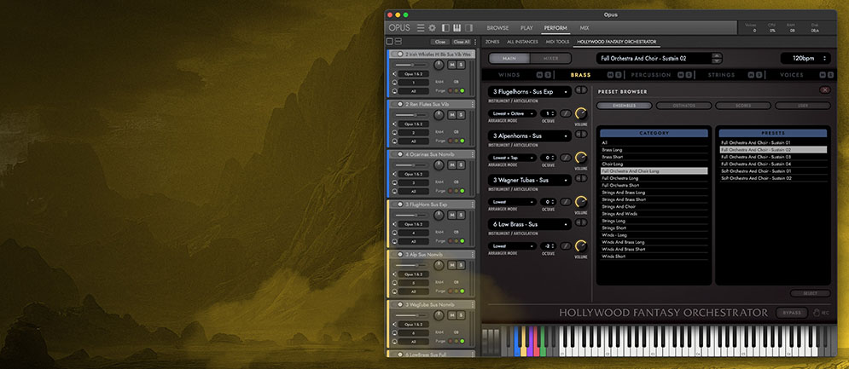Screen dimensions: 849x369
Task: Click output speaker icon for Irish Whistles instrument
Action: click(394, 73)
